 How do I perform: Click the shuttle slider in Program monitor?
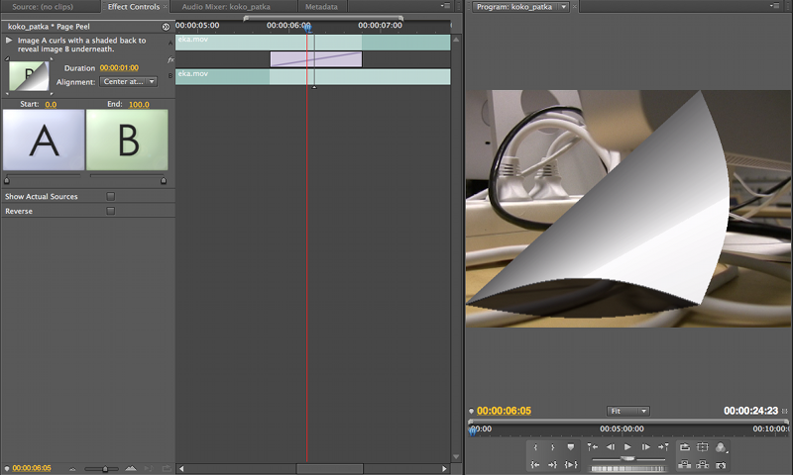pyautogui.click(x=627, y=458)
